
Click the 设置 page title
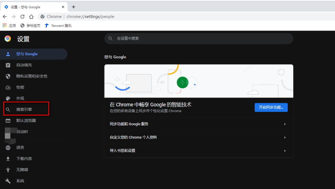23,39
